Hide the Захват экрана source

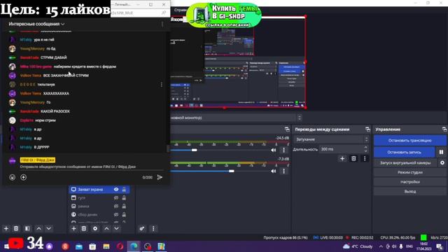[116, 190]
